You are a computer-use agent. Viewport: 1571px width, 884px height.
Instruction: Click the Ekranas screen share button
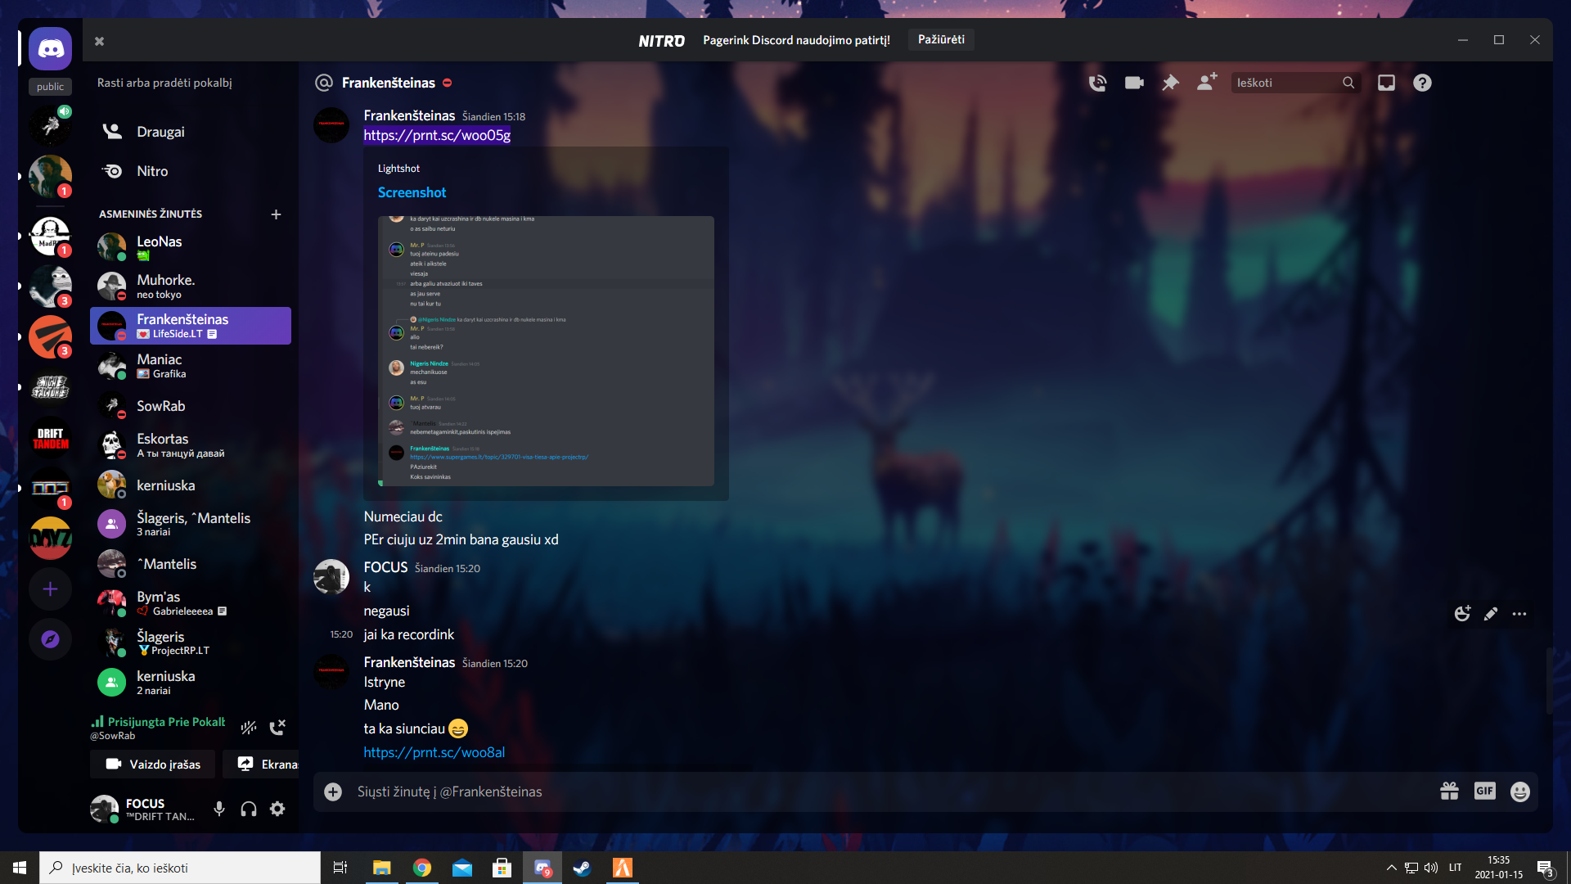(x=262, y=764)
